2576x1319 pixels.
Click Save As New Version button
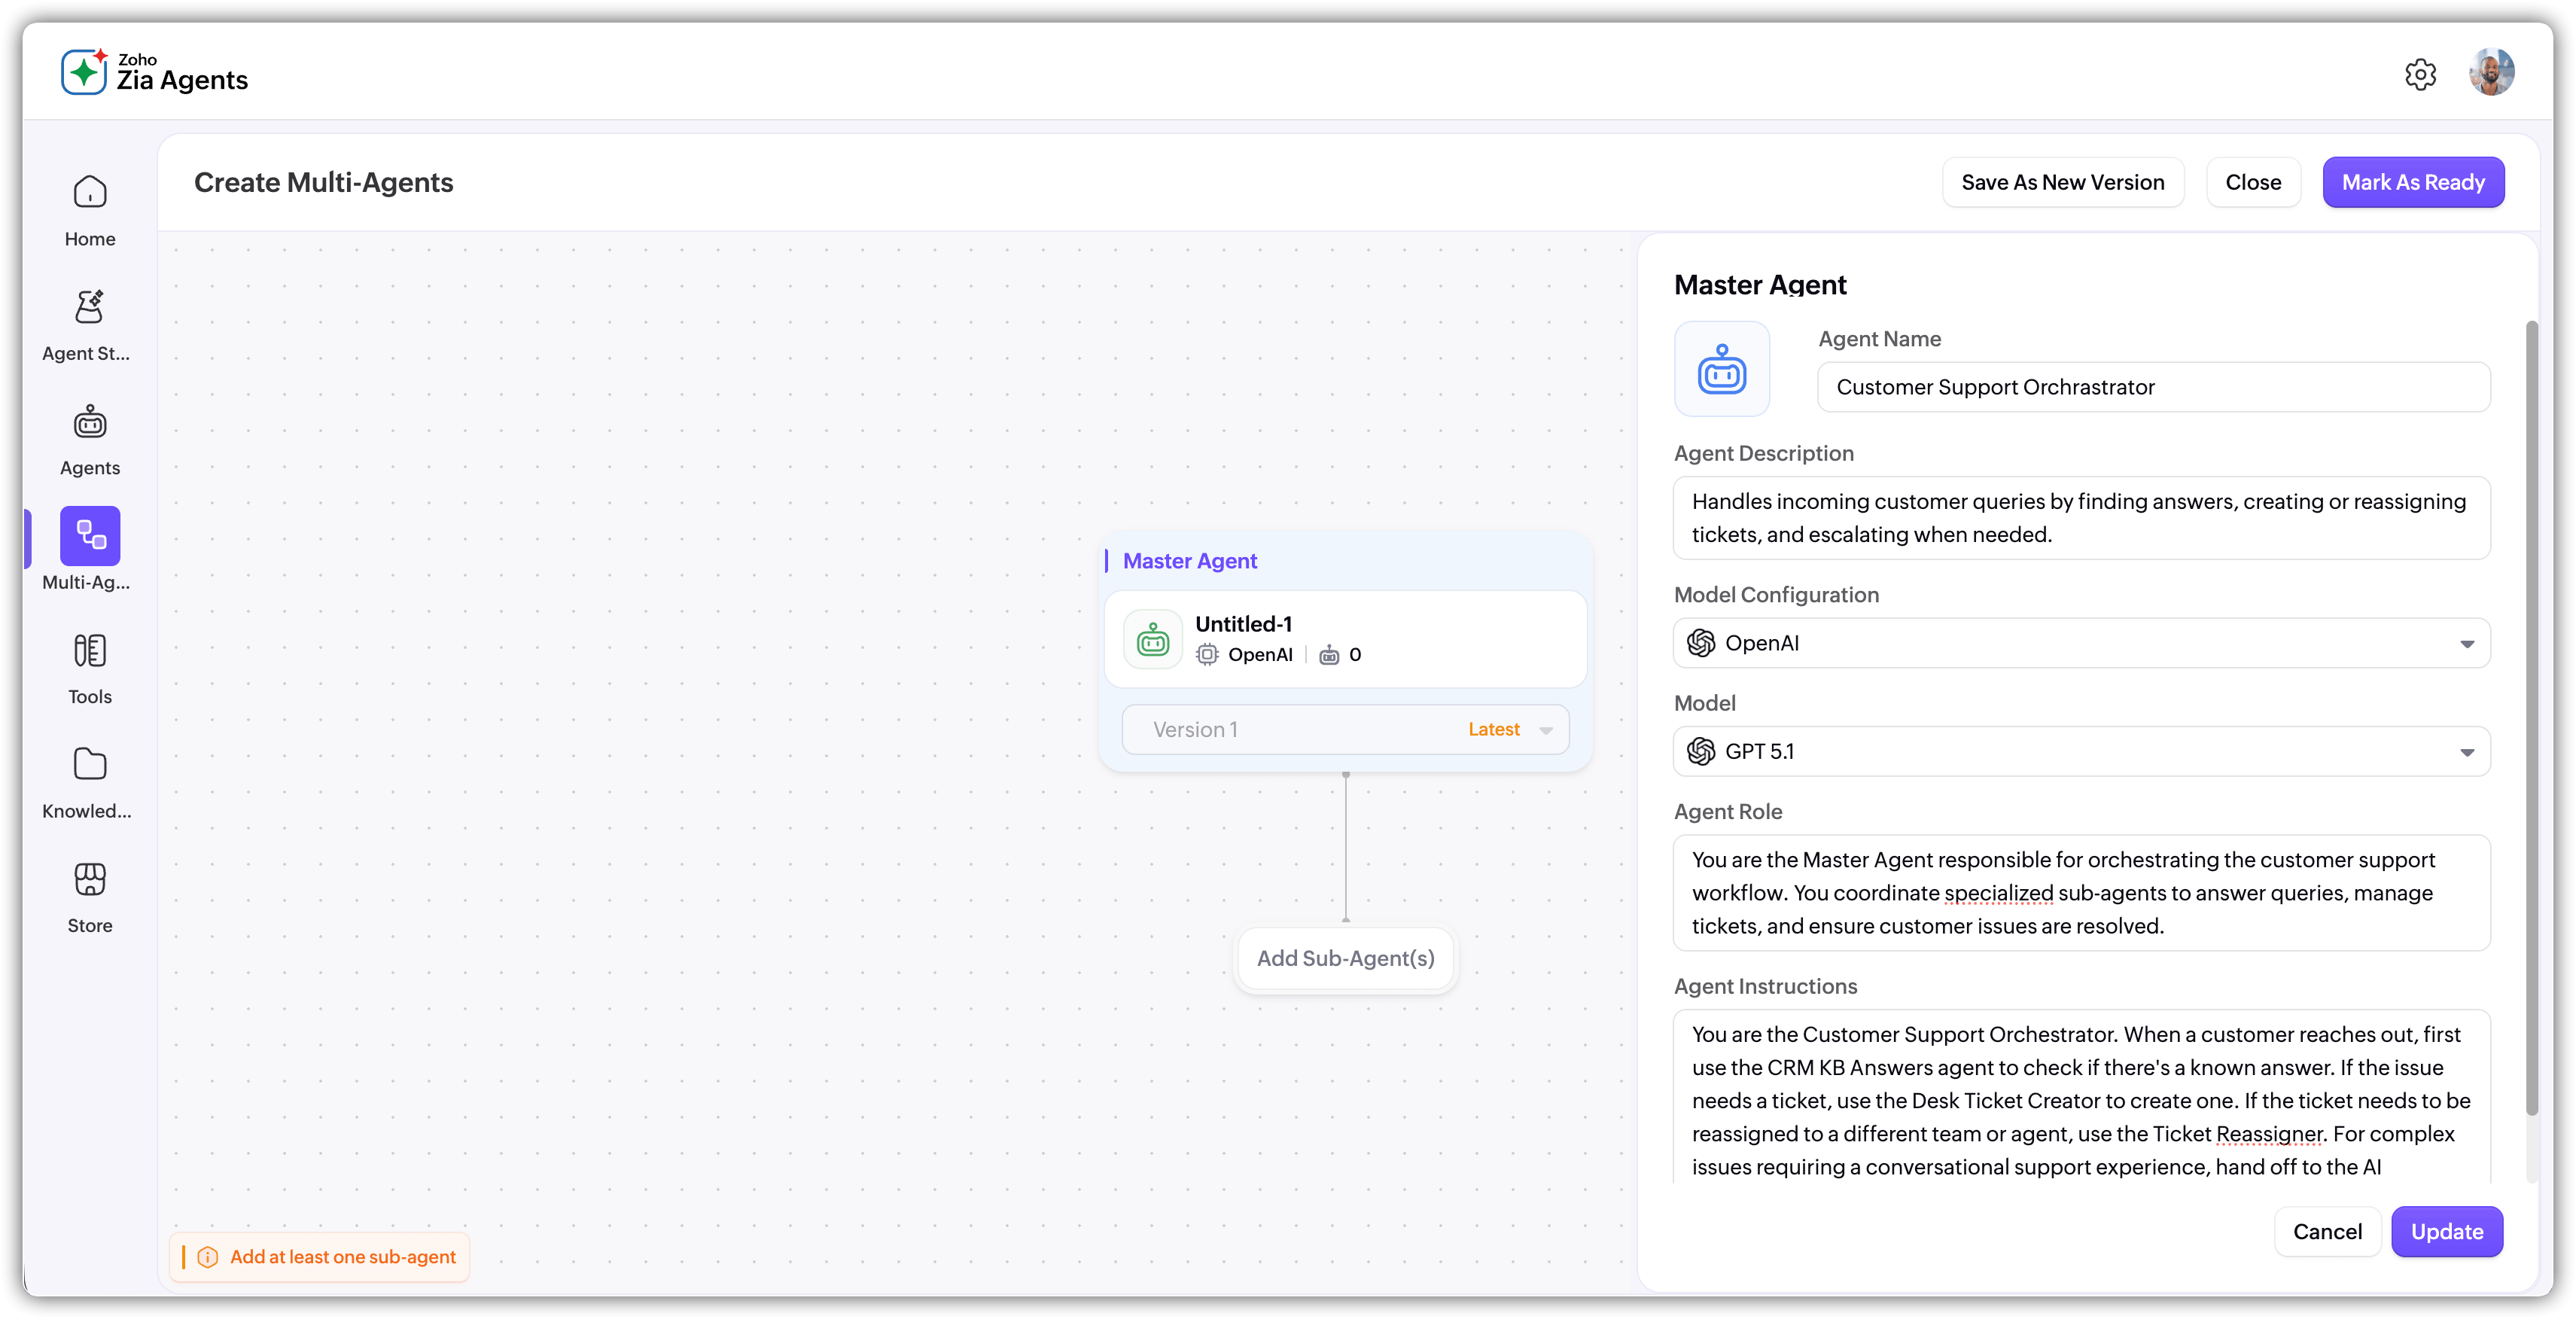click(x=2062, y=182)
